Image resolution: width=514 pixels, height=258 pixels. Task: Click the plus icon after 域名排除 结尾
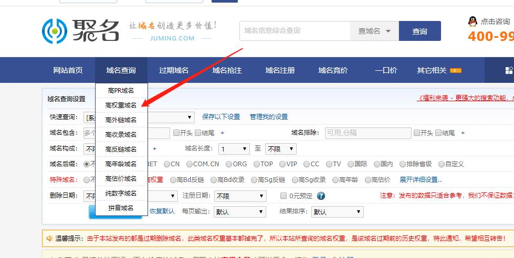(x=463, y=133)
